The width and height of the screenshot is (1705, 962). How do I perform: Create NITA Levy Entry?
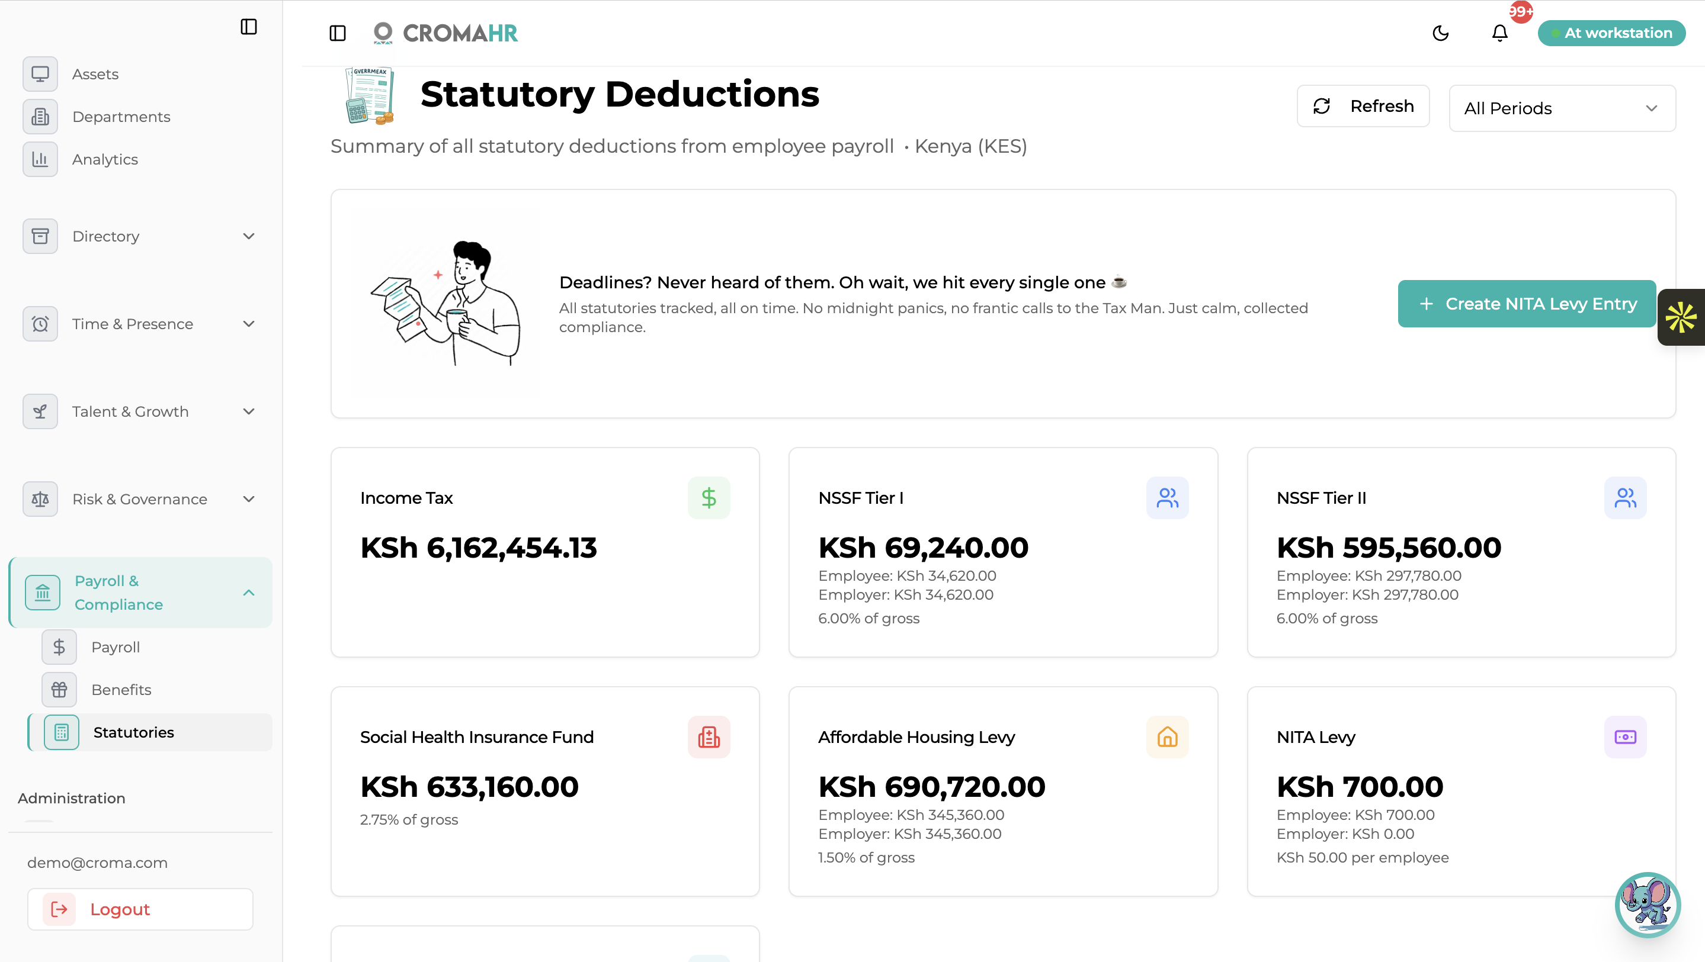(x=1527, y=304)
